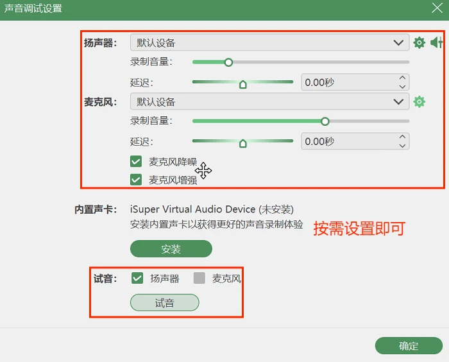
Task: Click the microphone 录制音量 slider handle
Action: (x=325, y=121)
